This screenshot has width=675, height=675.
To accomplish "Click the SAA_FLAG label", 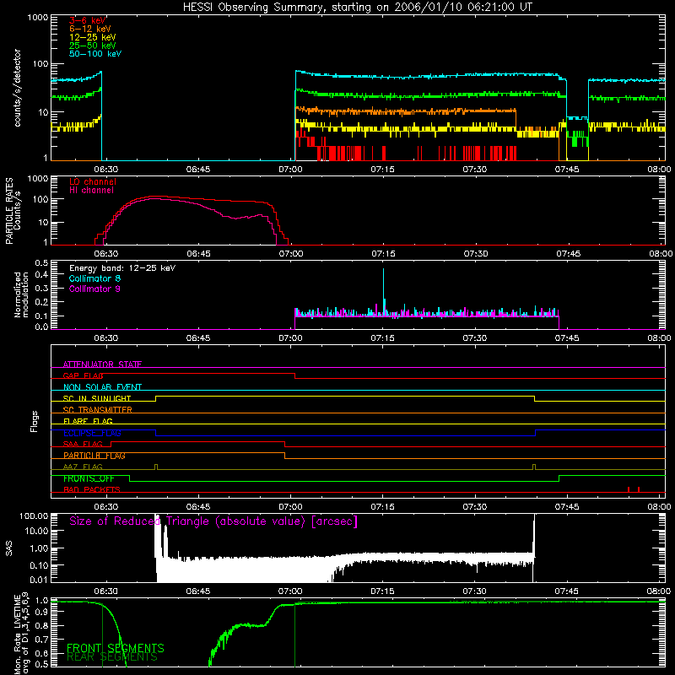I will (x=83, y=444).
